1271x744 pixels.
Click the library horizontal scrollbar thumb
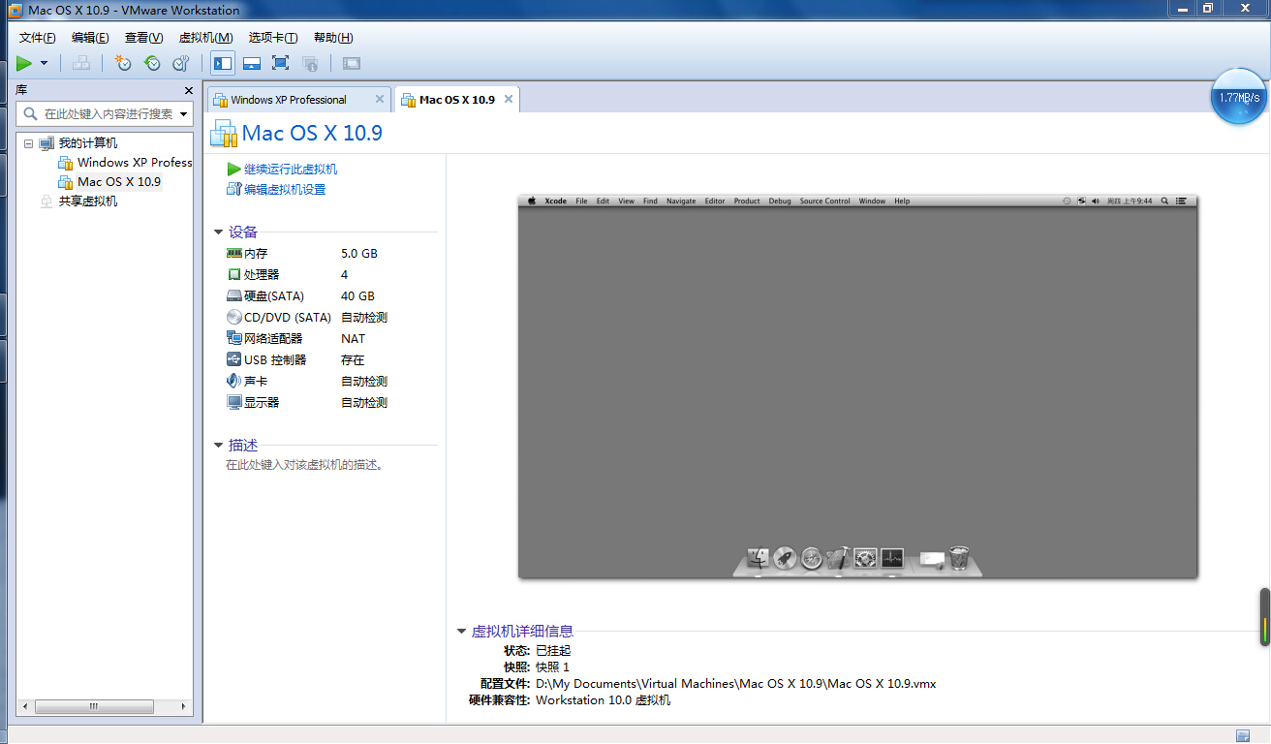[94, 708]
